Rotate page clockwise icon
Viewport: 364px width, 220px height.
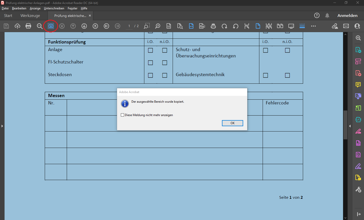click(x=224, y=26)
